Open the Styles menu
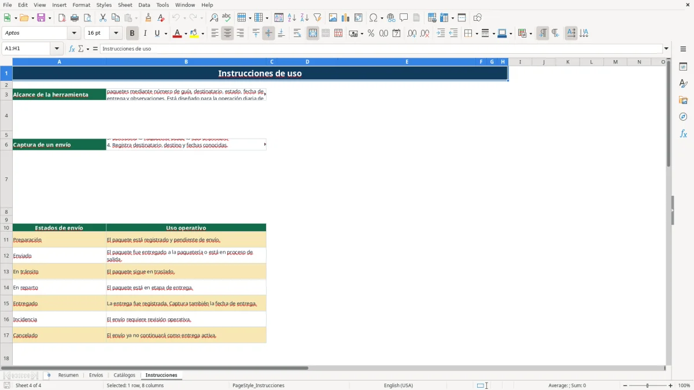The height and width of the screenshot is (390, 694). [104, 5]
